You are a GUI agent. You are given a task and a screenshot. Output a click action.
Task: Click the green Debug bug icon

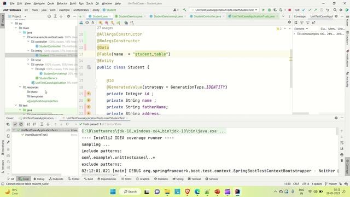tap(269, 10)
